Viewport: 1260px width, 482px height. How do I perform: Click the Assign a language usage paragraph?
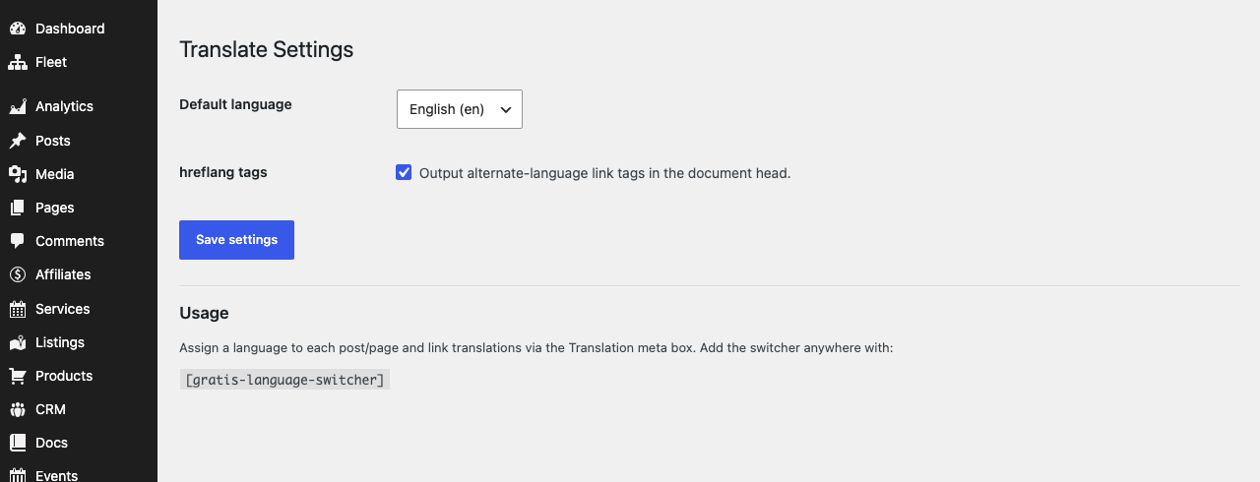pyautogui.click(x=536, y=348)
